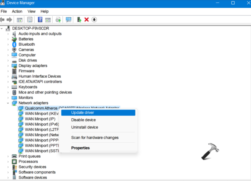Show/hide console tree toolbar icon

pyautogui.click(x=20, y=20)
